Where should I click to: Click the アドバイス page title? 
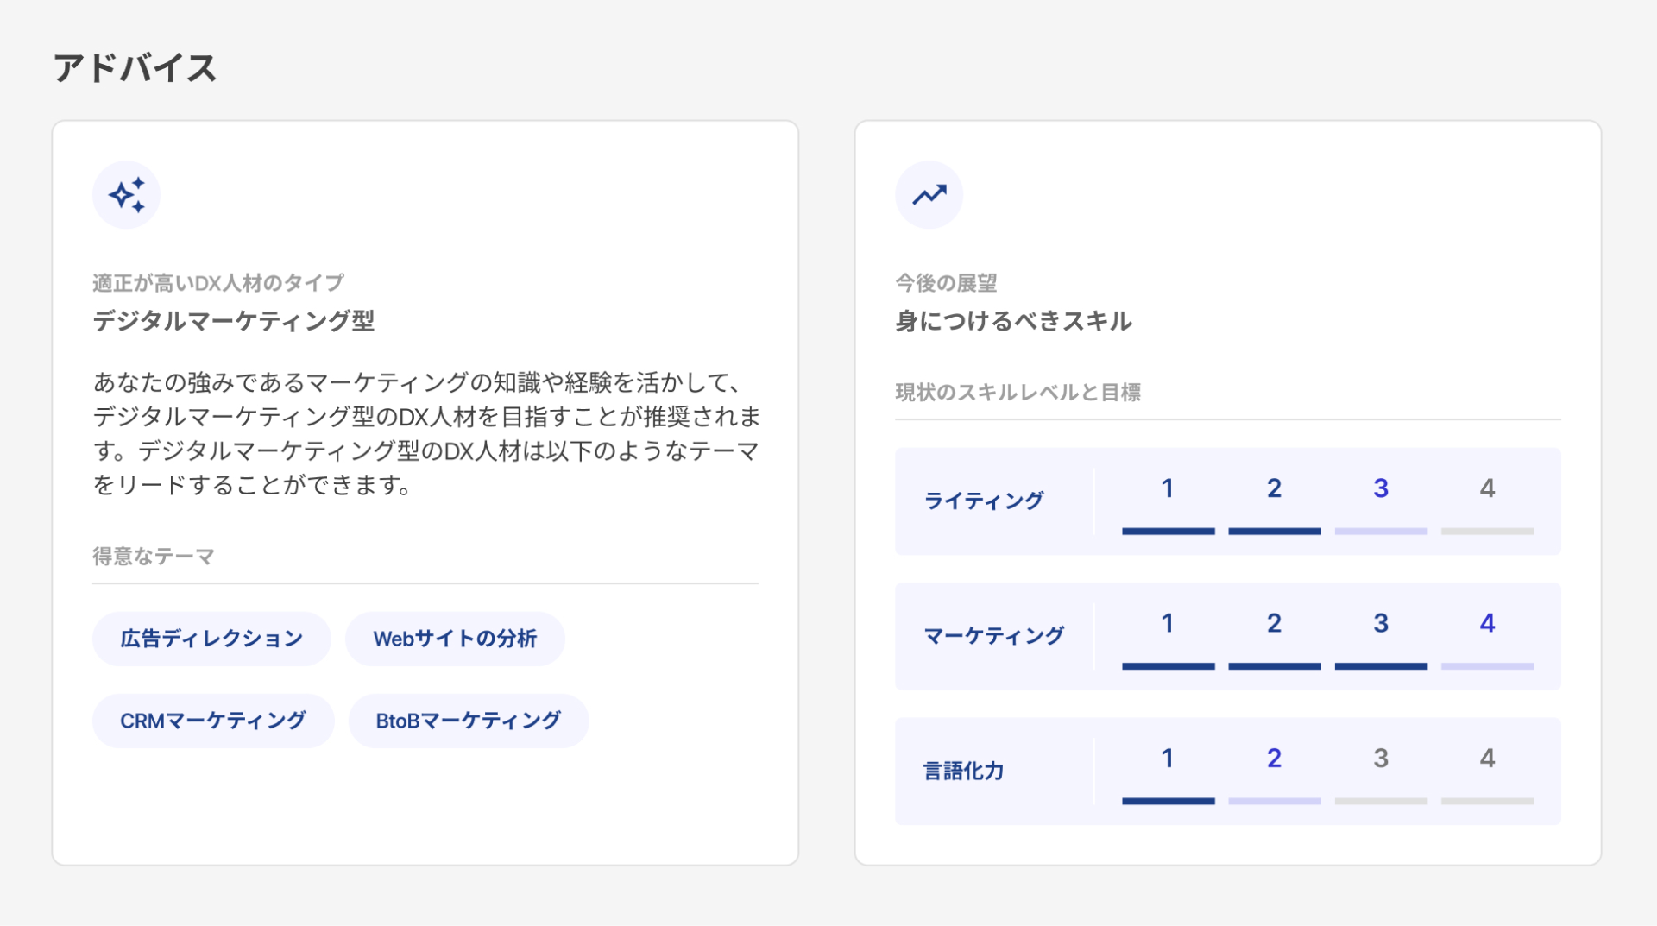pyautogui.click(x=135, y=68)
